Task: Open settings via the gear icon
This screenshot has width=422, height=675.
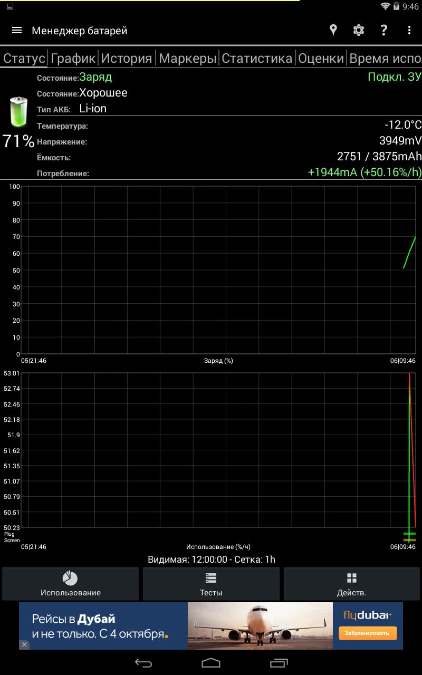Action: click(x=359, y=30)
